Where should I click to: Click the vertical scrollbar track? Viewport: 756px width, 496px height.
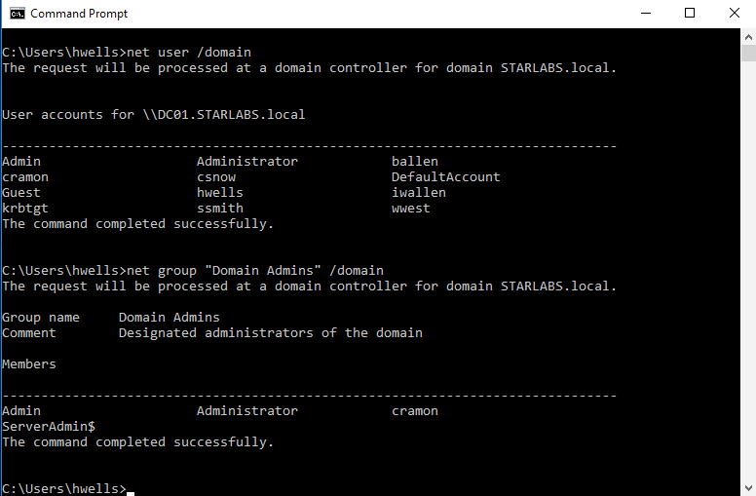747,292
